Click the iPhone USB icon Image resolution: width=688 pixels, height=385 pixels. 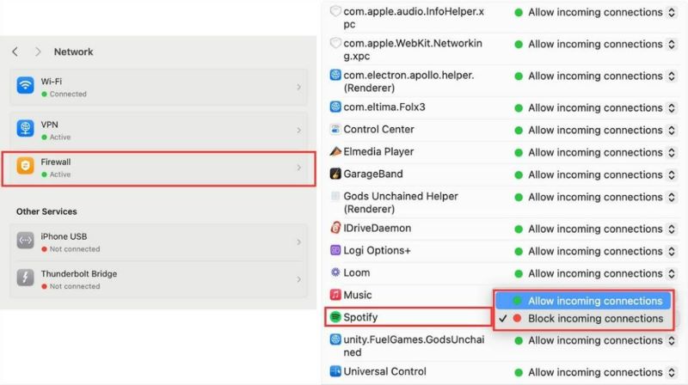point(26,241)
